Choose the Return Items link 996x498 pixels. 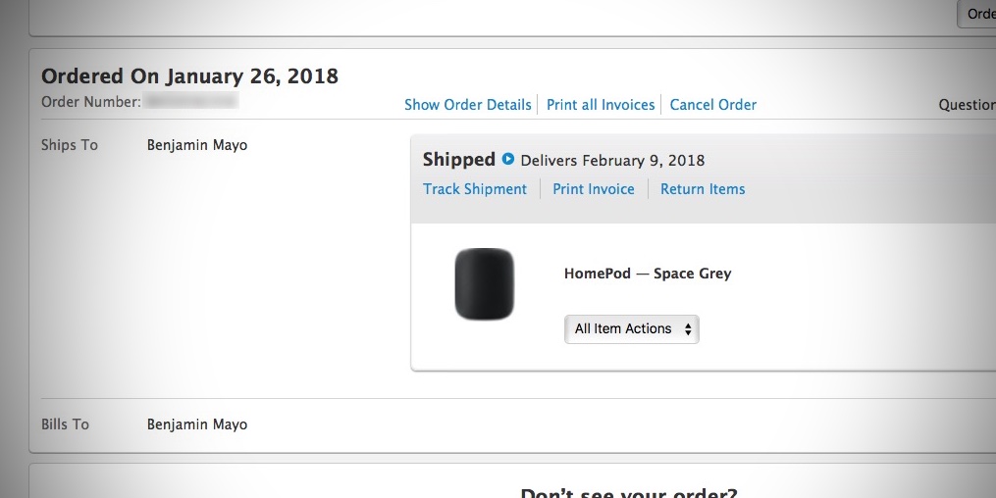tap(703, 189)
